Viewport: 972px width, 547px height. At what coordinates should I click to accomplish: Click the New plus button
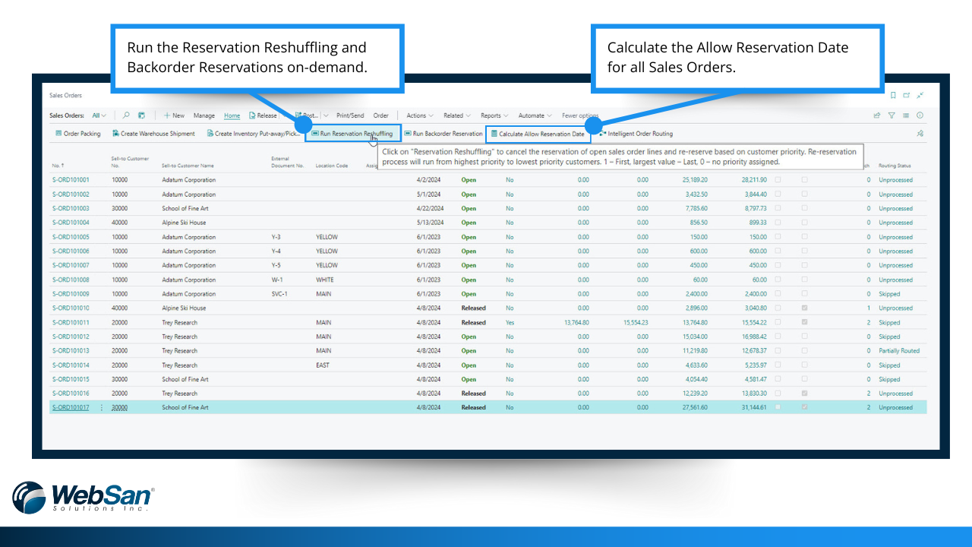174,115
